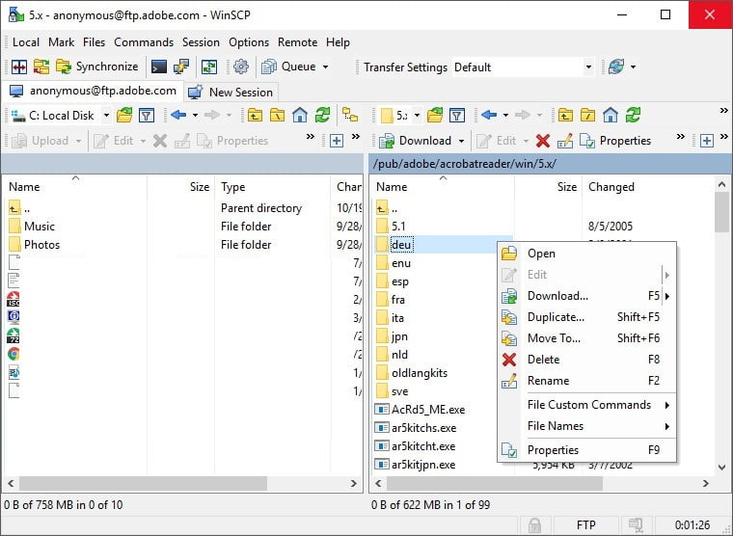Image resolution: width=733 pixels, height=536 pixels.
Task: Open the Options menu
Action: point(249,42)
